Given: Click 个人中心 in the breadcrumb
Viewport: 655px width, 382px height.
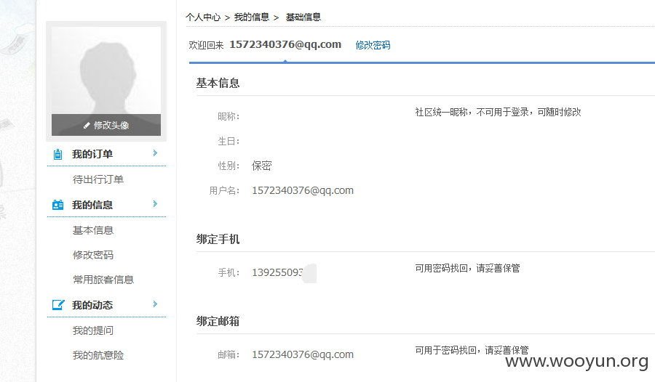Looking at the screenshot, I should pyautogui.click(x=203, y=17).
